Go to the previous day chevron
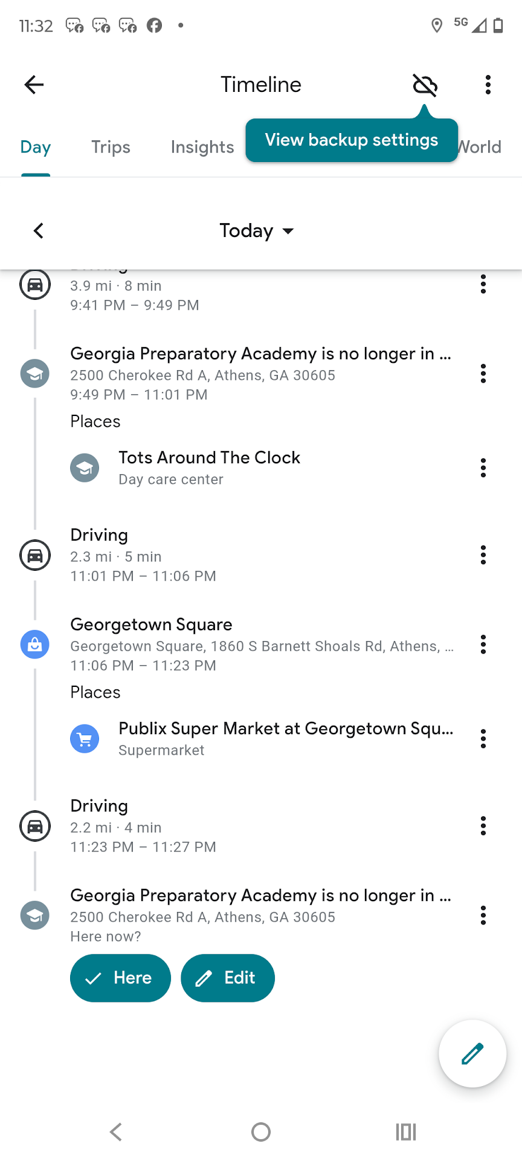522x1161 pixels. 39,230
